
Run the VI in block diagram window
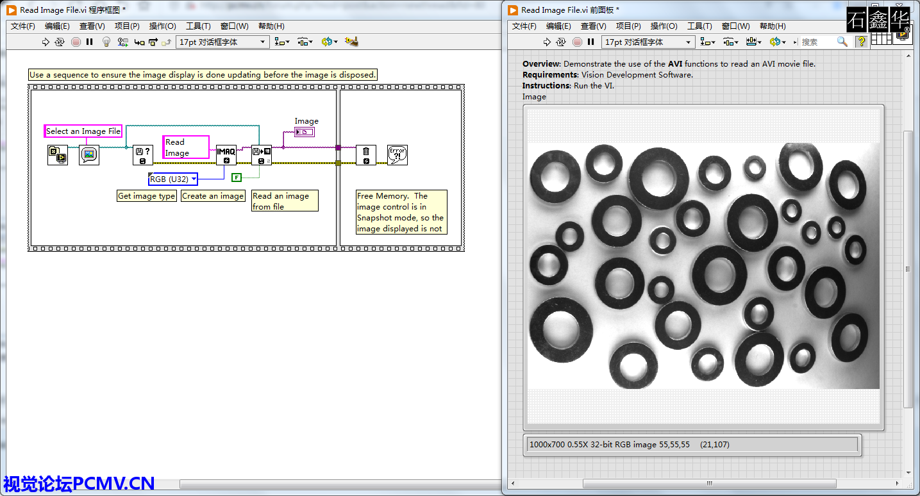click(46, 42)
